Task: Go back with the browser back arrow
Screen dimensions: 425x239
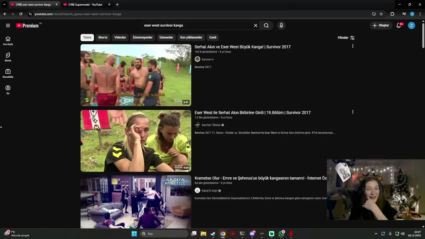Action: (x=5, y=14)
